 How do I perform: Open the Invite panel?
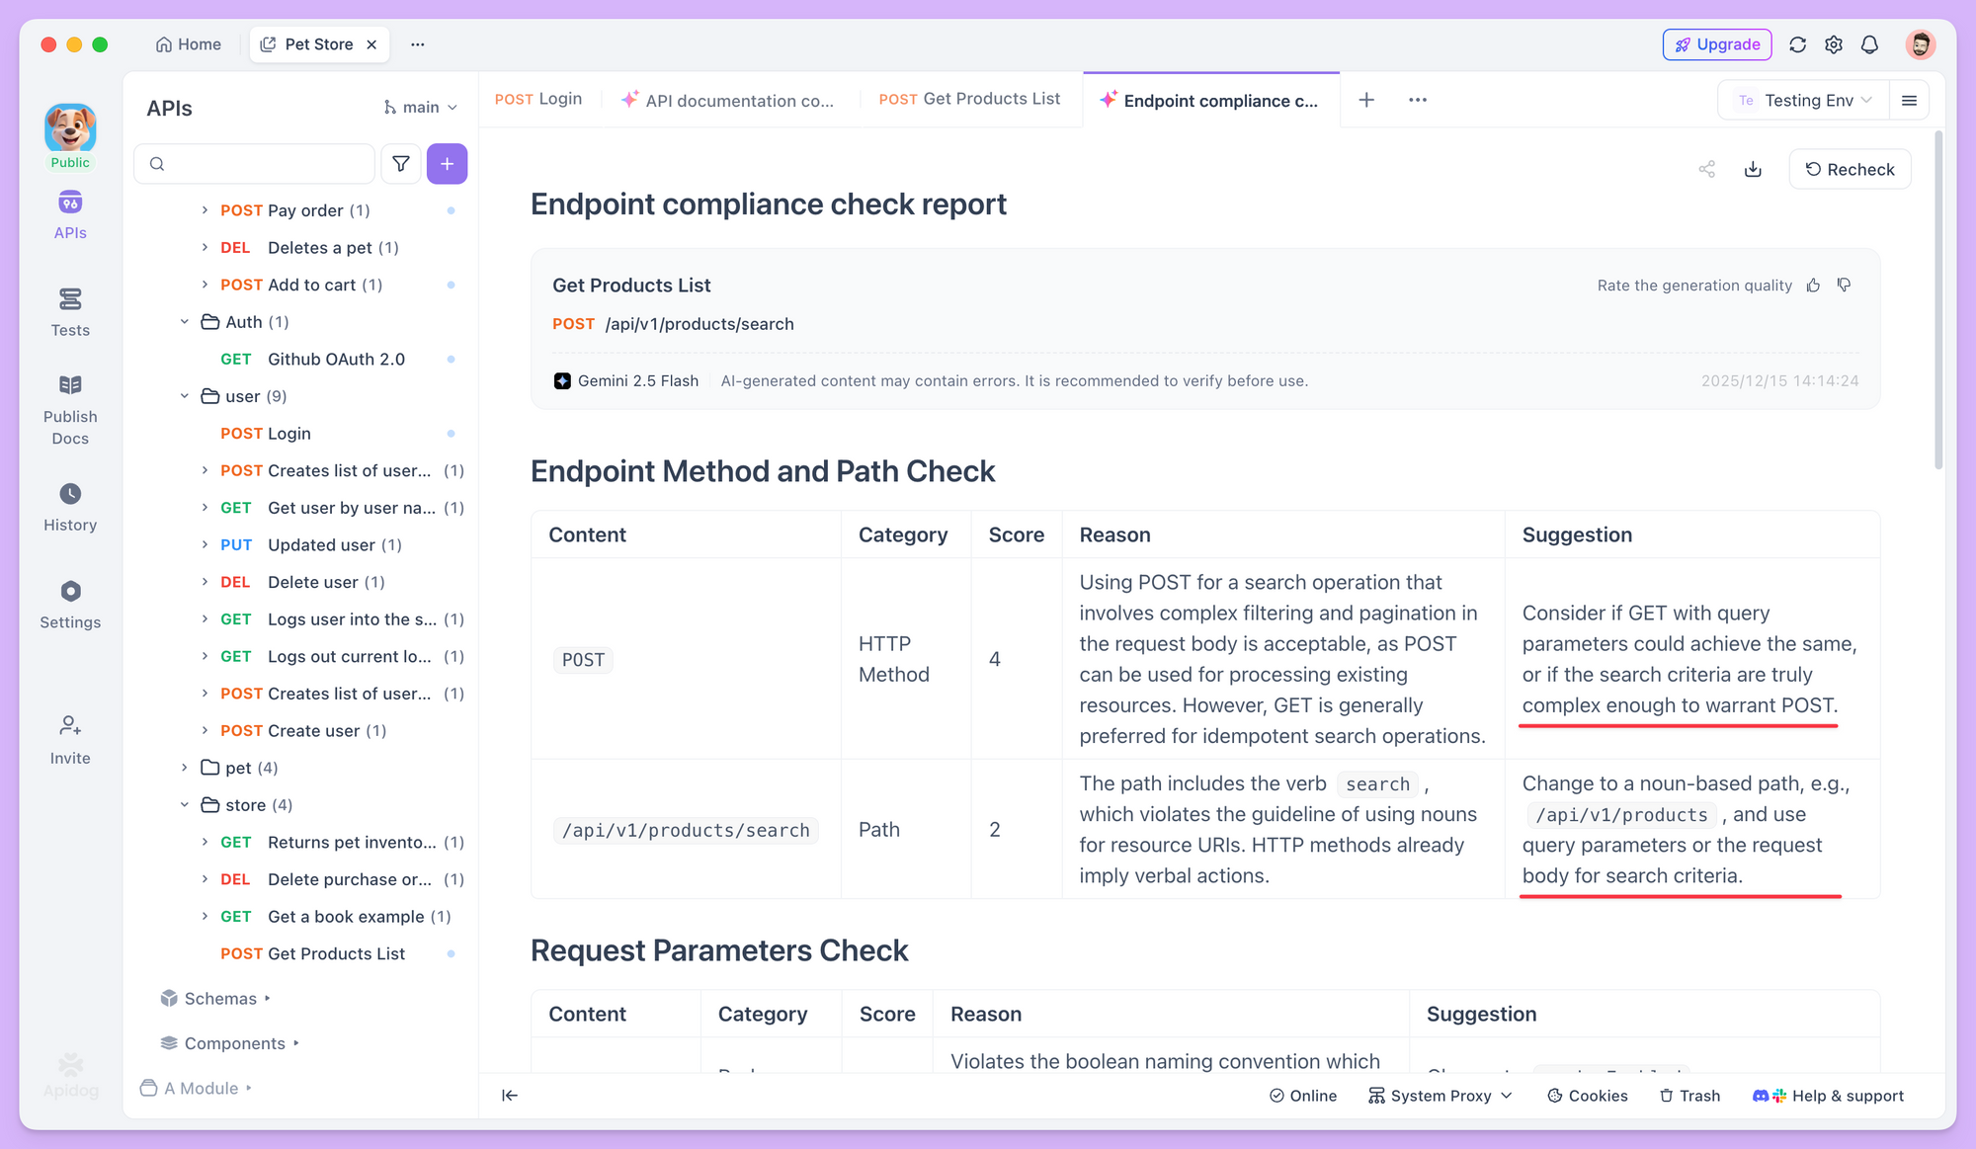(69, 739)
